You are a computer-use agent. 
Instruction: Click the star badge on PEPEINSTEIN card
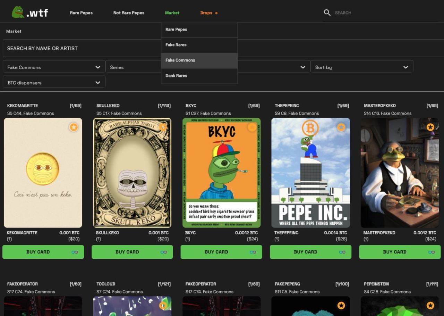pyautogui.click(x=430, y=305)
